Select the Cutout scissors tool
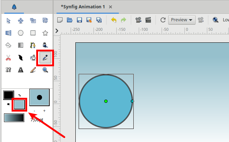229x142 pixels. coord(8,58)
